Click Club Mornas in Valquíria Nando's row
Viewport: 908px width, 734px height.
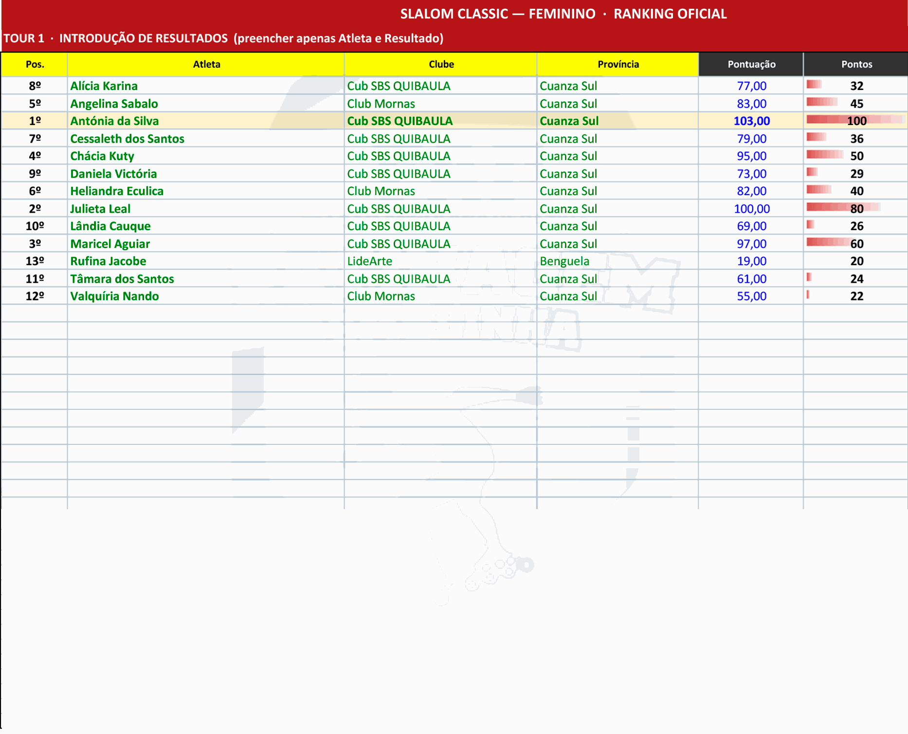tap(441, 296)
